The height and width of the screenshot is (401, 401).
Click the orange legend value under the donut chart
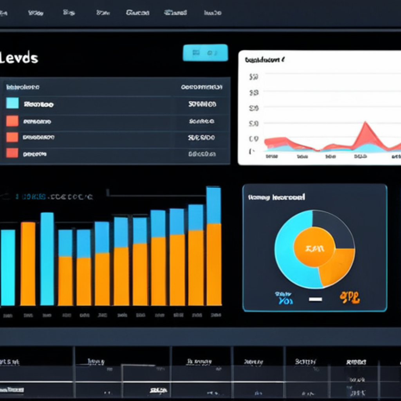tap(350, 298)
